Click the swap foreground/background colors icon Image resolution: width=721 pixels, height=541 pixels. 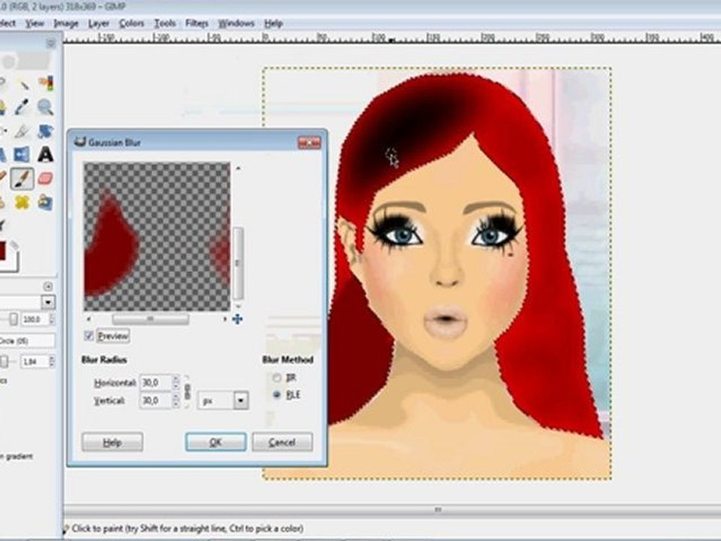click(x=14, y=245)
